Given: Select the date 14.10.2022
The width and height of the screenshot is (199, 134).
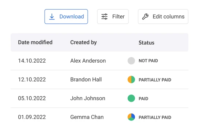Looking at the screenshot, I should pos(32,61).
